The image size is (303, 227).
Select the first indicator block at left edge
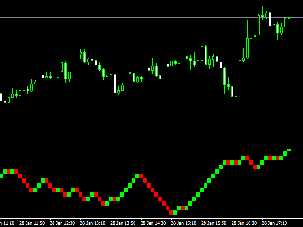tap(1, 176)
